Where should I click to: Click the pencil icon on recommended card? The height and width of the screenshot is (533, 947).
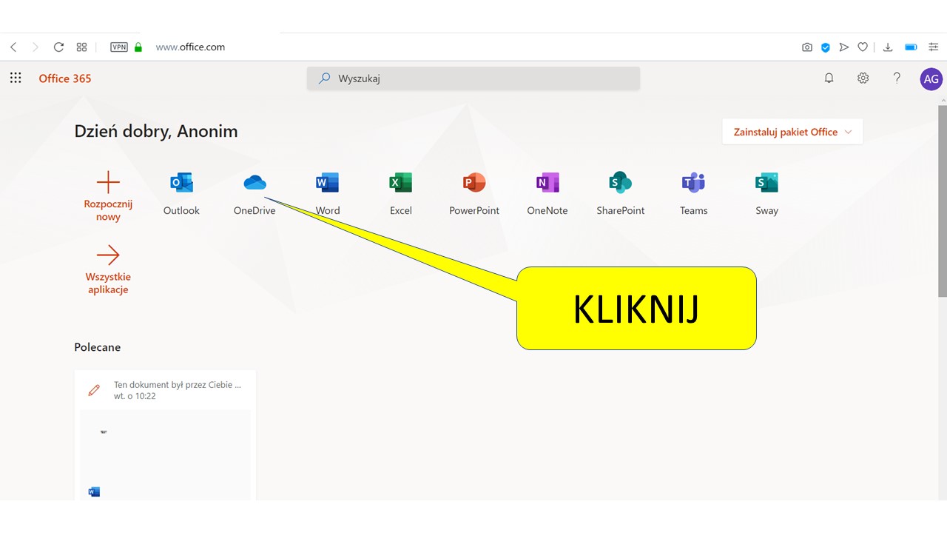click(x=94, y=390)
